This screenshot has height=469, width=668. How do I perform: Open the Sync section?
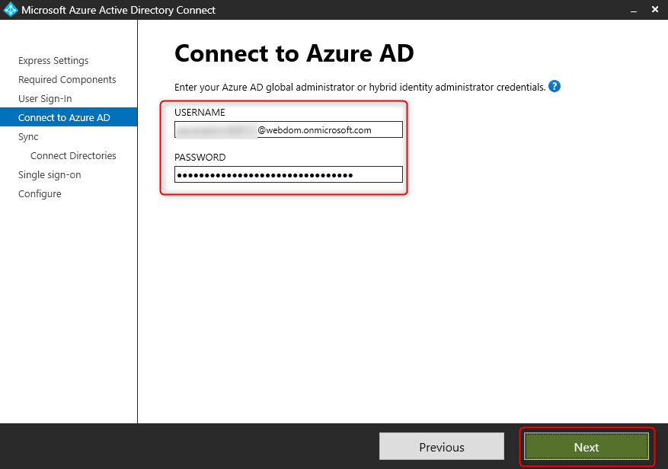[x=27, y=136]
